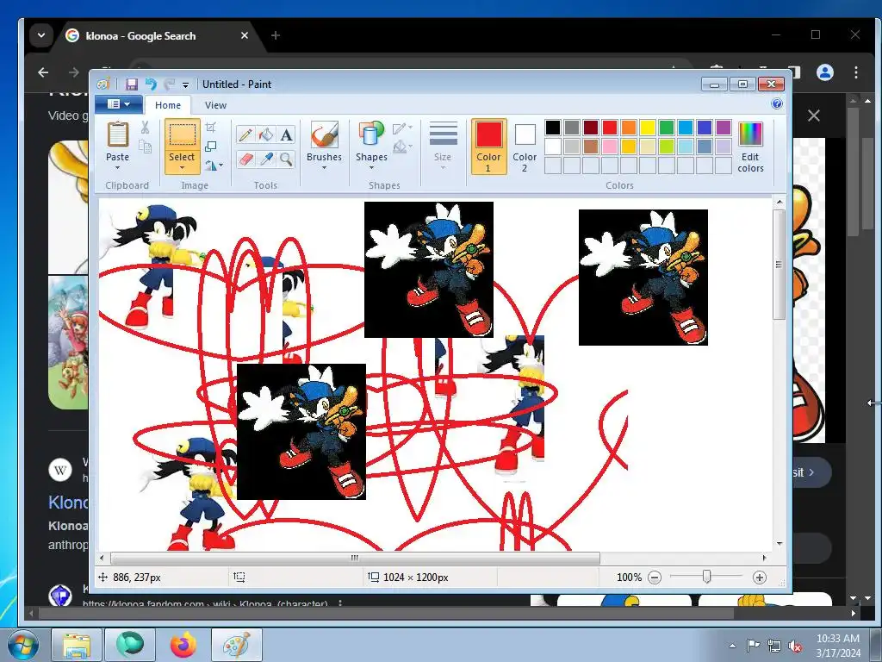Pick the black color swatch
882x662 pixels.
553,128
